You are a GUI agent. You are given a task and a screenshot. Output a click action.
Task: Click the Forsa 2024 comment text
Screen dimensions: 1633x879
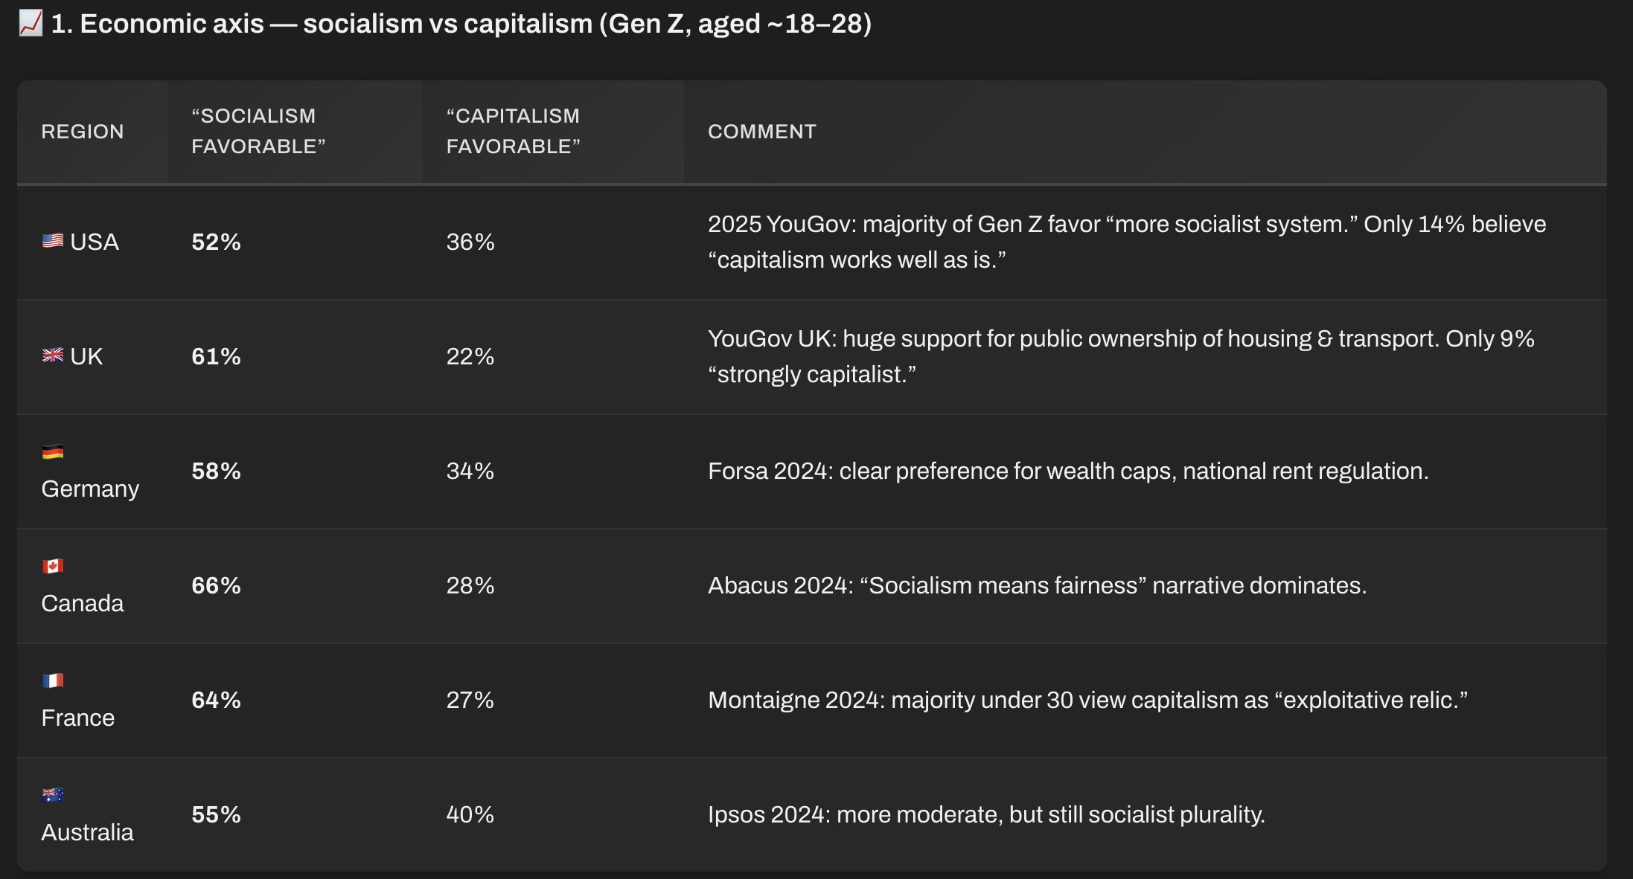click(1068, 471)
